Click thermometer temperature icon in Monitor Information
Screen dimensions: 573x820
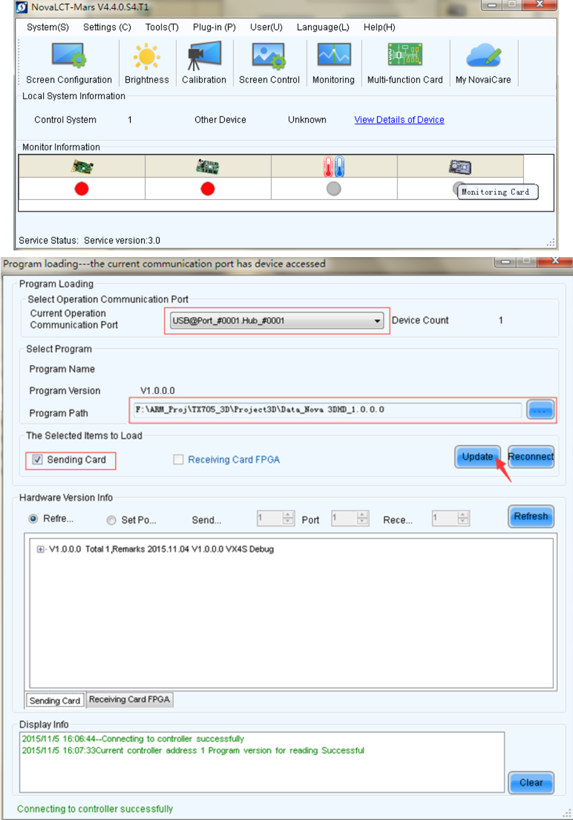pyautogui.click(x=334, y=166)
